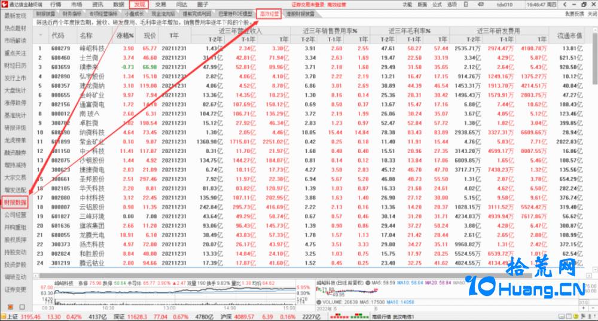The image size is (598, 321).
Task: Open 融资融券 in left sidebar
Action: tap(16, 153)
